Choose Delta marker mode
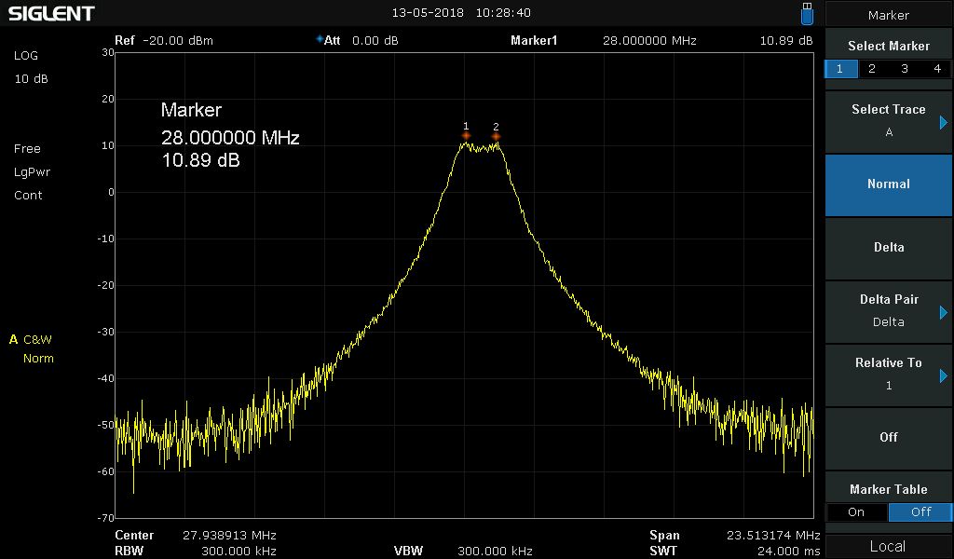The width and height of the screenshot is (954, 559). 888,248
